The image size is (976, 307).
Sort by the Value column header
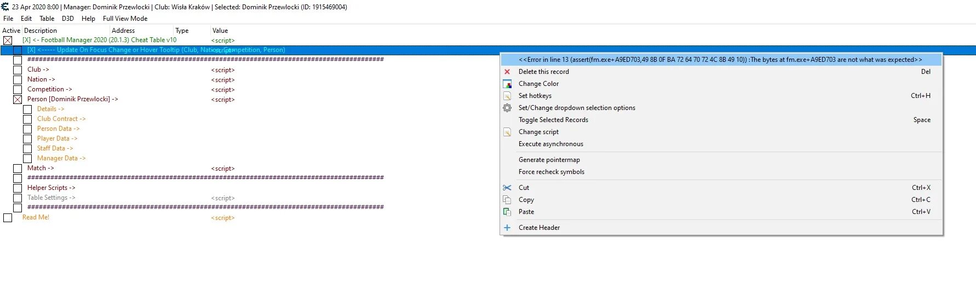point(220,31)
